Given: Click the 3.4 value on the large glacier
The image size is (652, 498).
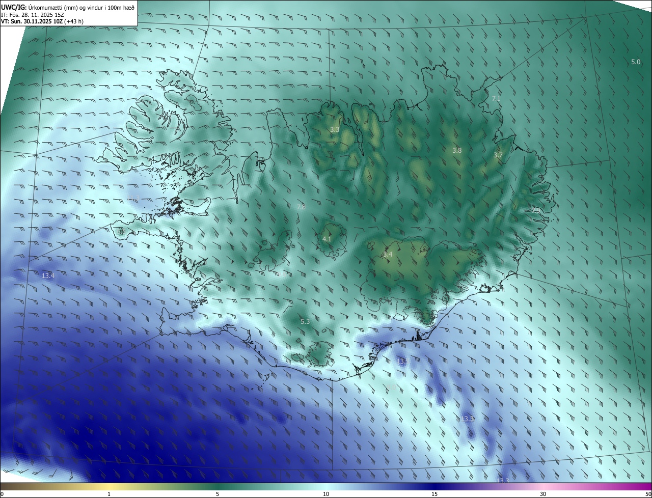Looking at the screenshot, I should click(x=388, y=254).
